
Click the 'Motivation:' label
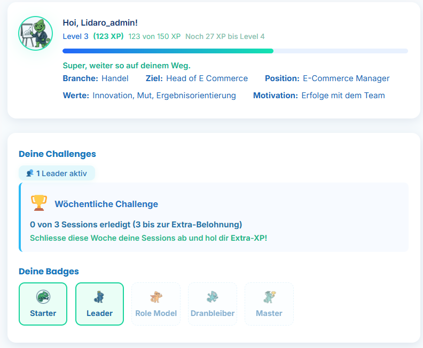click(276, 96)
